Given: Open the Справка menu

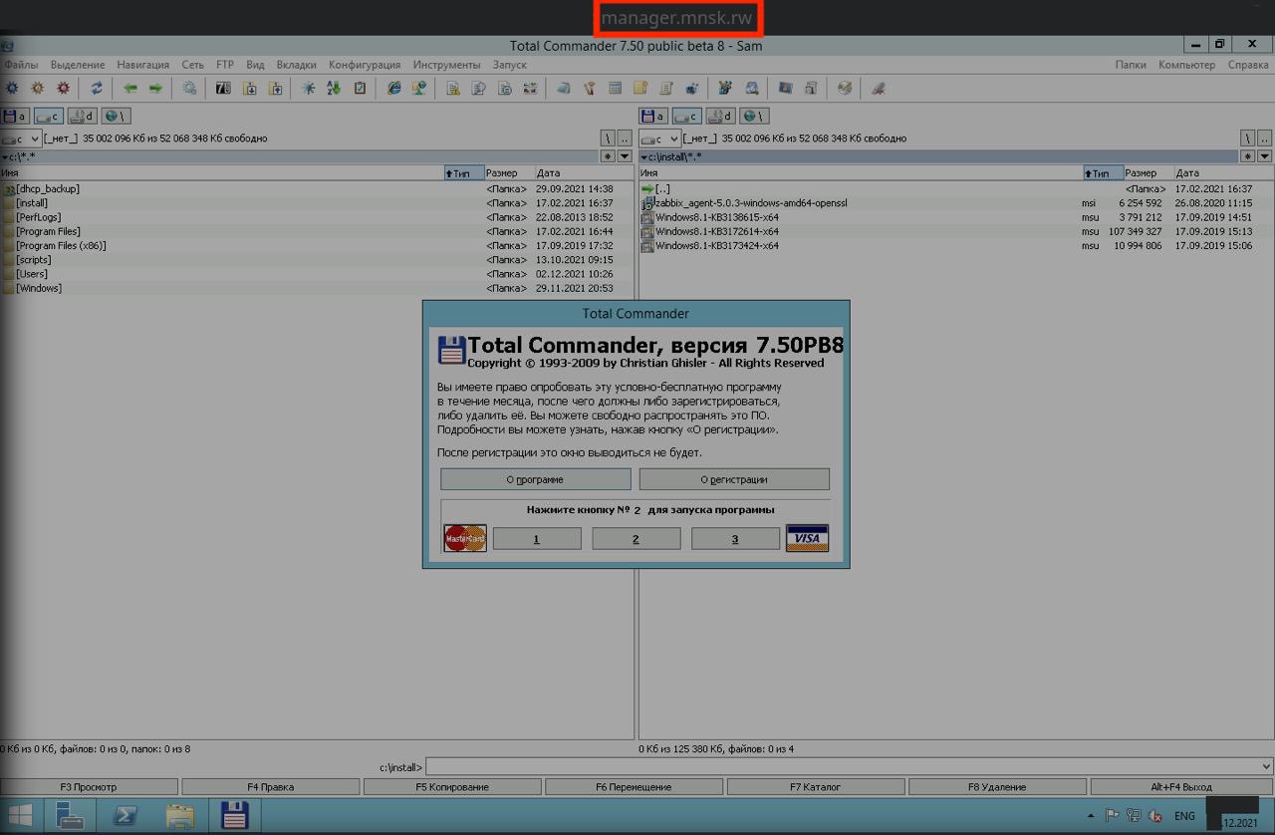Looking at the screenshot, I should point(1248,65).
